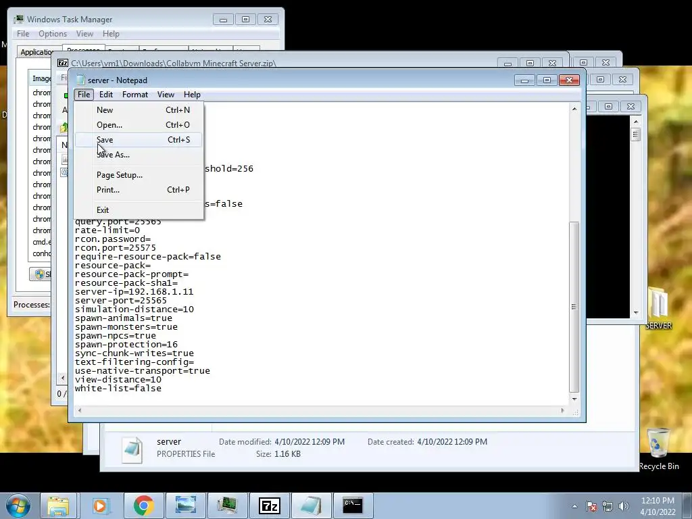
Task: Click the rcon.port=25575 line
Action: click(115, 247)
